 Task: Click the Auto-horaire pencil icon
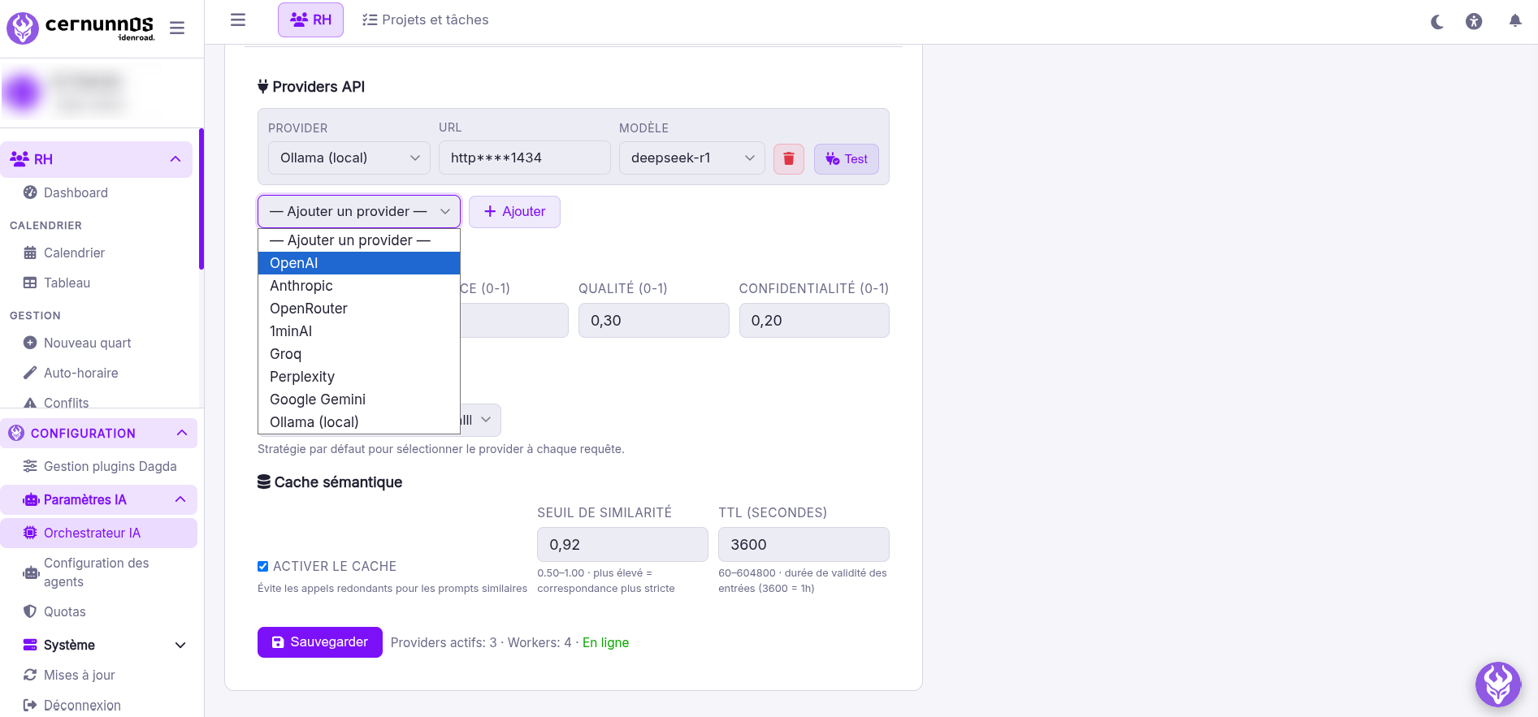point(30,373)
